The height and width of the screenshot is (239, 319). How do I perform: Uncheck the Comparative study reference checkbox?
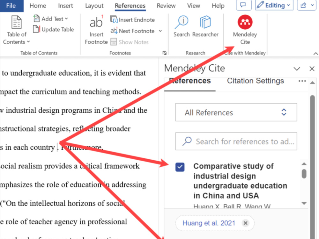[180, 167]
